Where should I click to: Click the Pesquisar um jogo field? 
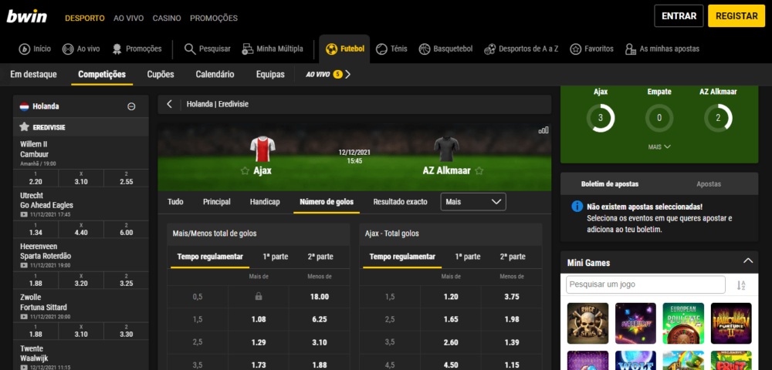point(645,284)
